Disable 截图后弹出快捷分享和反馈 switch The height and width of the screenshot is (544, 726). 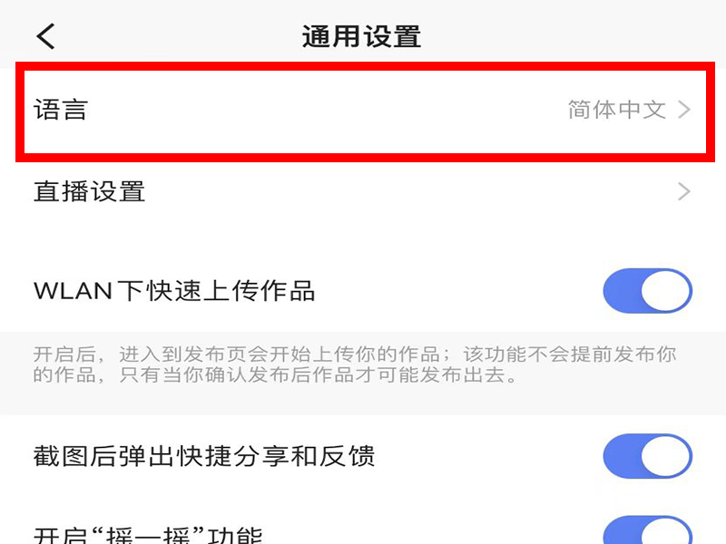pos(647,456)
